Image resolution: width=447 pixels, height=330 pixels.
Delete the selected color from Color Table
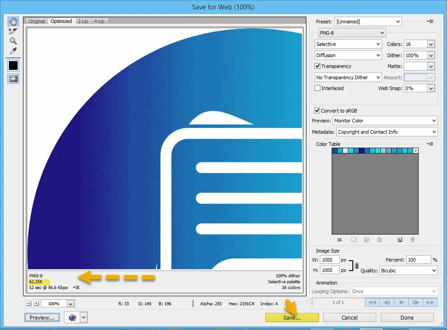tap(413, 240)
